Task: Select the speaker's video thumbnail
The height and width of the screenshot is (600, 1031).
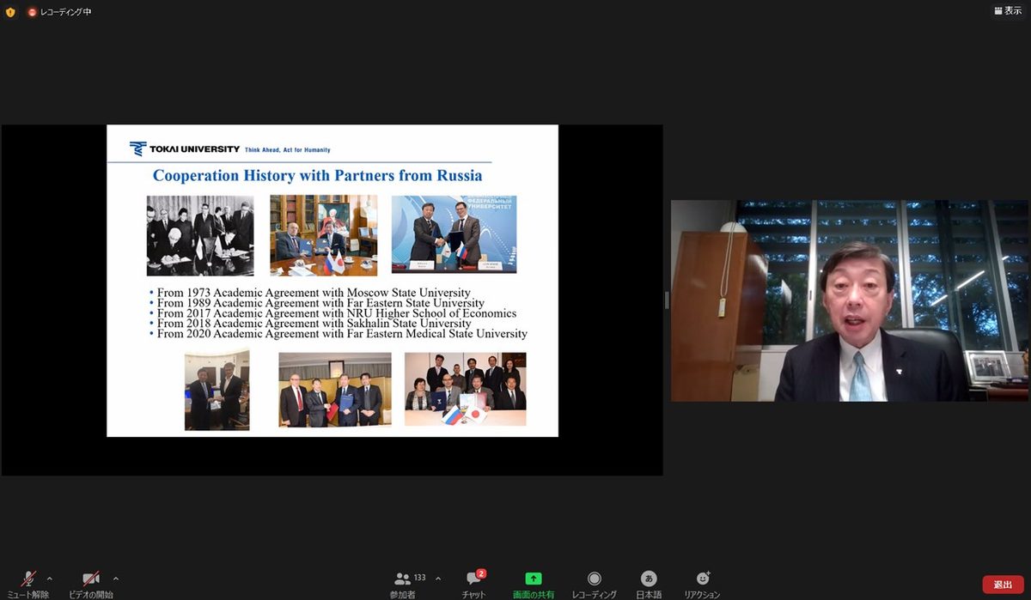Action: 850,300
